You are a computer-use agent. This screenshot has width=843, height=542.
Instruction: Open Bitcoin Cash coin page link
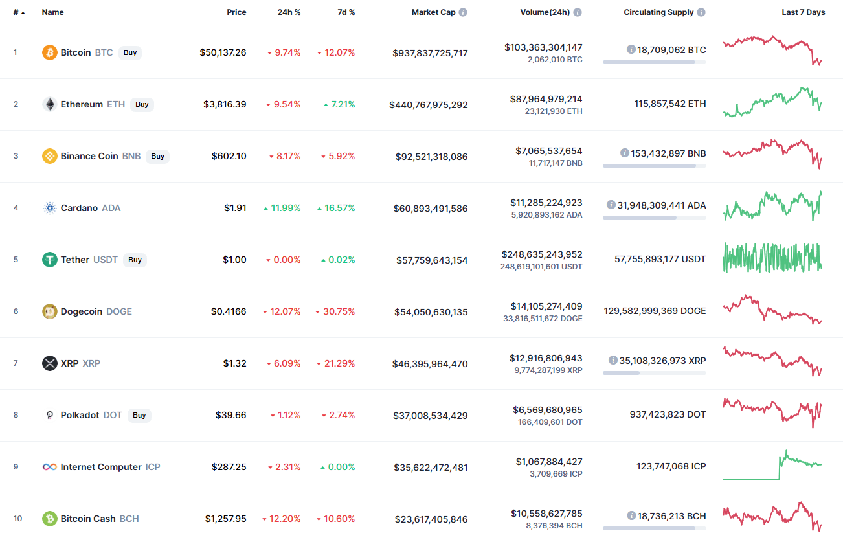tap(88, 519)
